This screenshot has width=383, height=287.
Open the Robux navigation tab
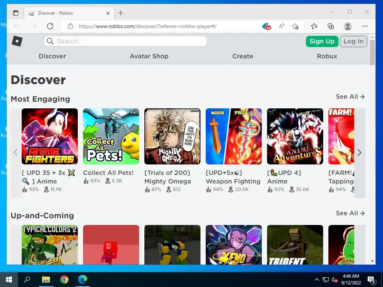(x=327, y=56)
